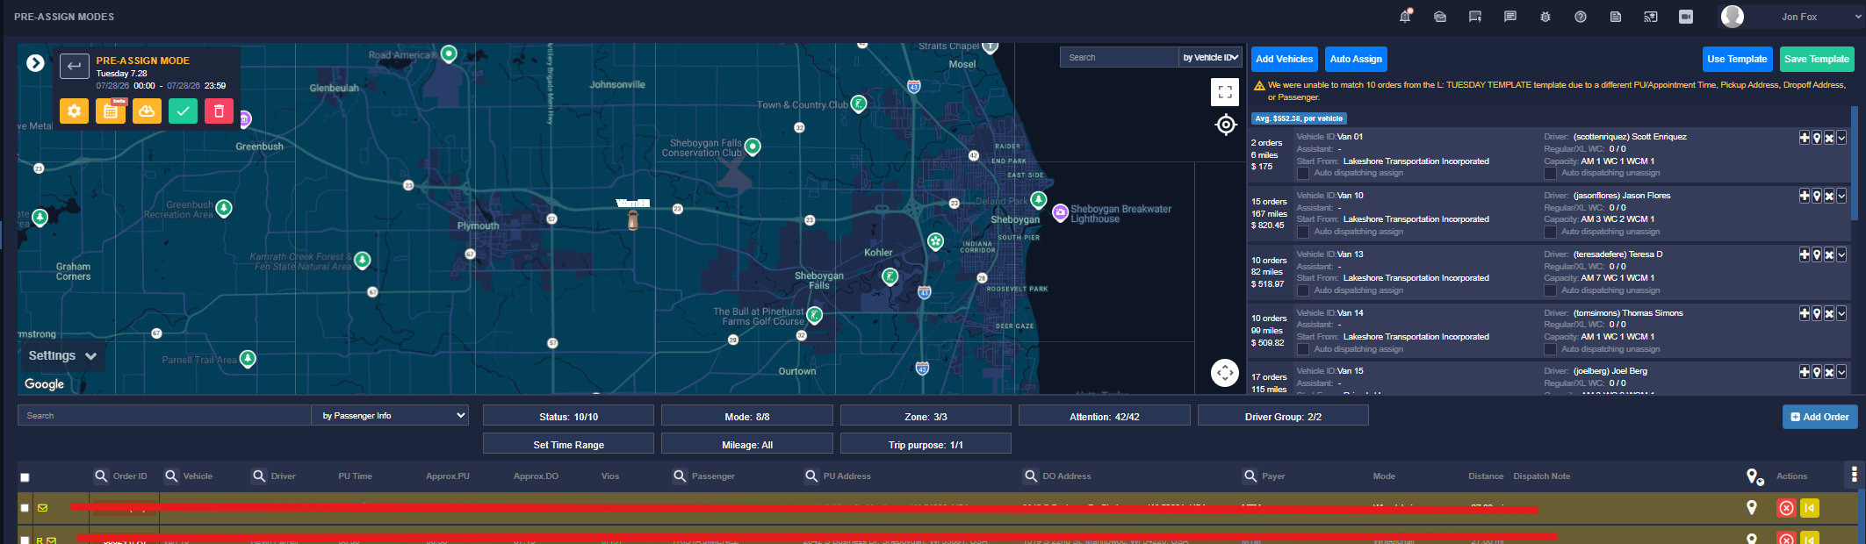Open the 'by Passenger Info' search dropdown
The width and height of the screenshot is (1866, 544).
point(390,415)
